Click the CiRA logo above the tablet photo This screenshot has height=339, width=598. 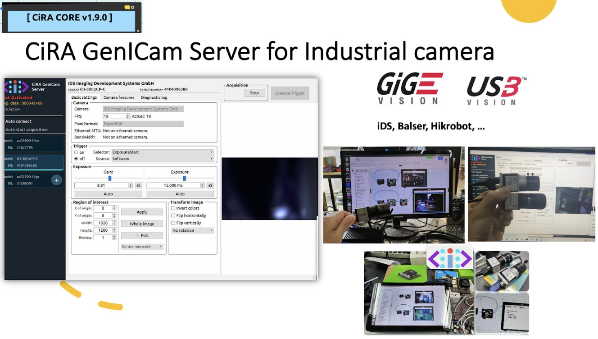pos(450,258)
